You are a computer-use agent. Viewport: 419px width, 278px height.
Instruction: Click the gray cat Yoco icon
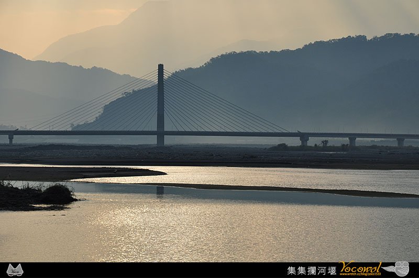pos(15,270)
